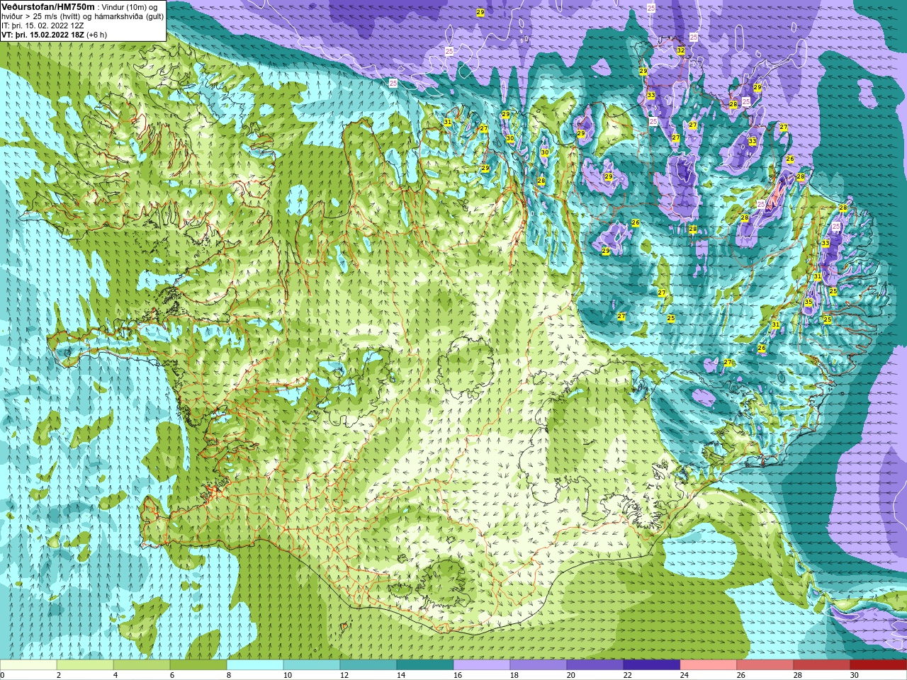Select the 'hviður > 25 m/s (hvítt)' description line
The height and width of the screenshot is (680, 907).
point(82,16)
